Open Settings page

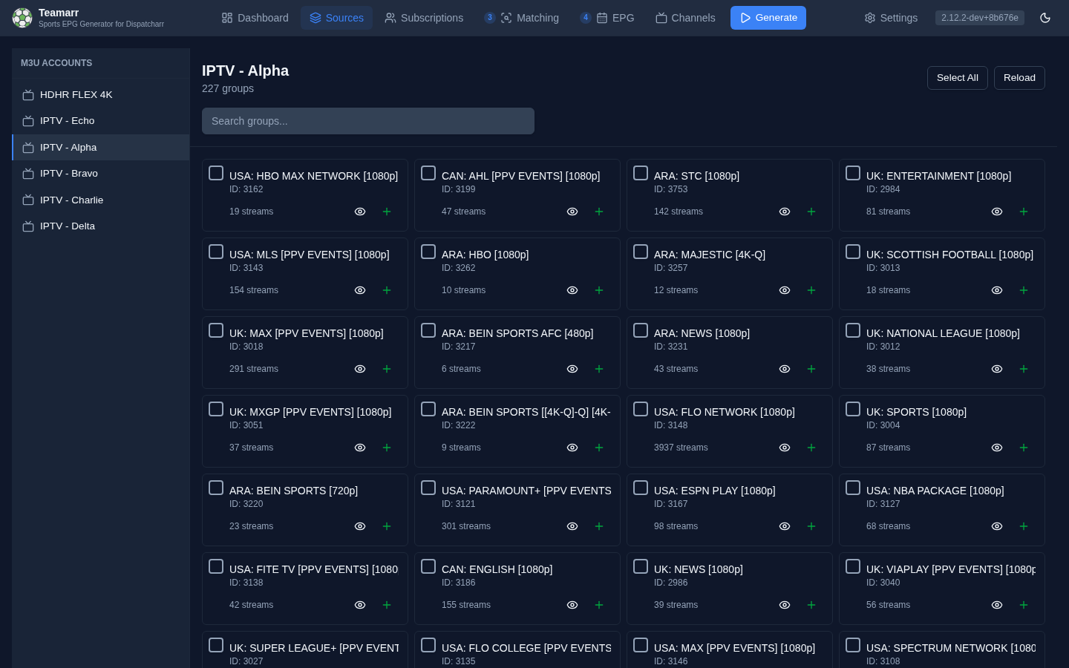(x=891, y=18)
